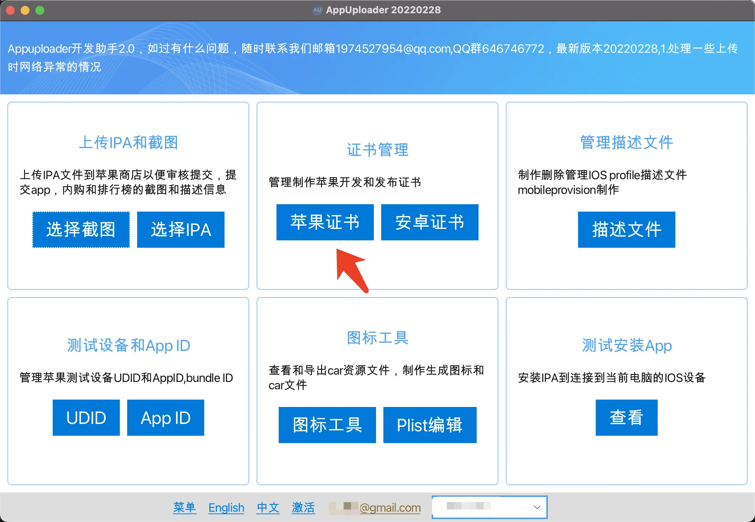Click the AU app icon in title bar
This screenshot has width=755, height=522.
click(x=317, y=10)
